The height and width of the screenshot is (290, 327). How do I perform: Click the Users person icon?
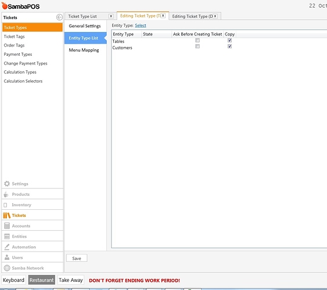(7, 257)
